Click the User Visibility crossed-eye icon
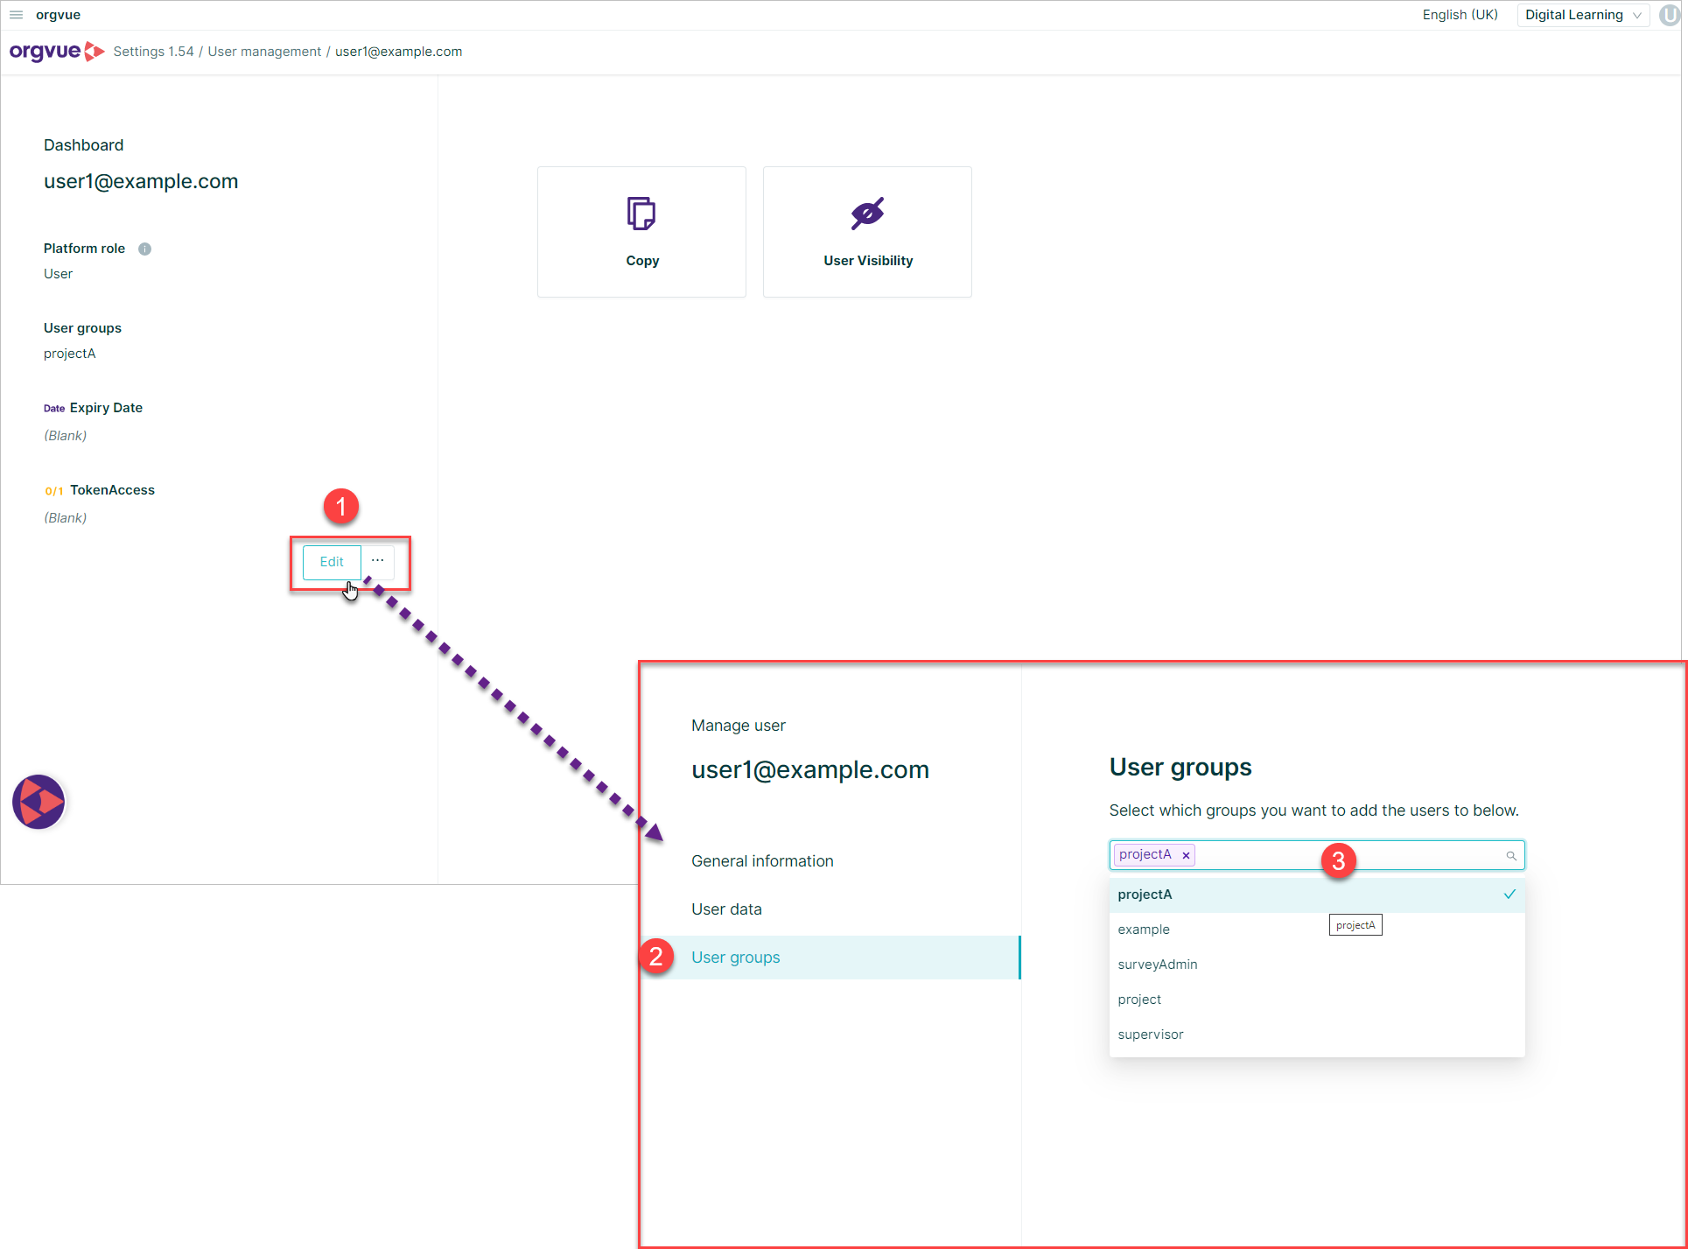1688x1249 pixels. pos(867,214)
